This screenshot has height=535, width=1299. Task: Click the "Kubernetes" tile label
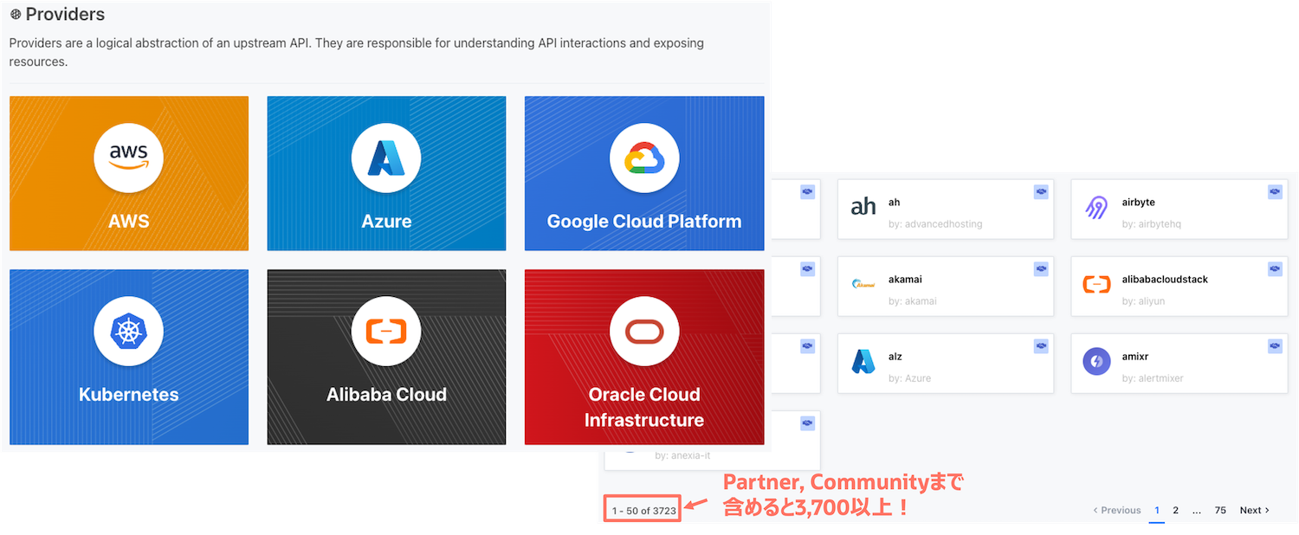click(128, 394)
